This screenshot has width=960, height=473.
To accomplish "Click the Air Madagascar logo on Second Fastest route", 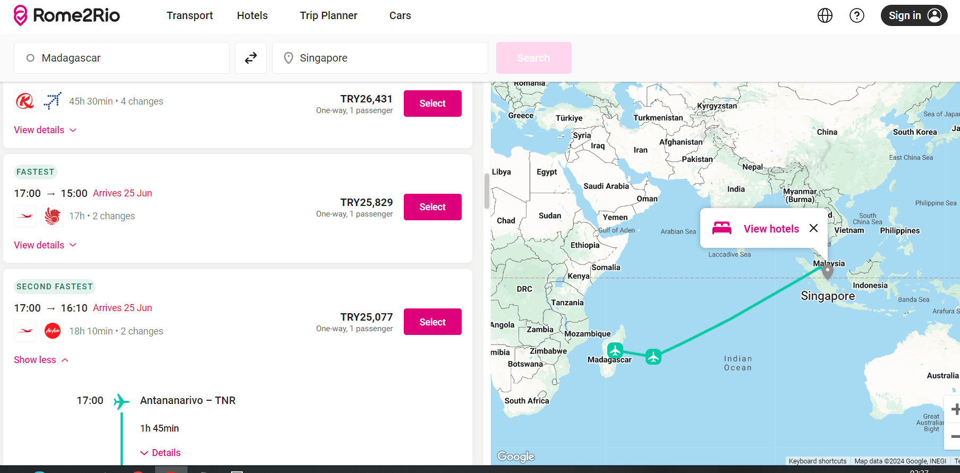I will [25, 331].
